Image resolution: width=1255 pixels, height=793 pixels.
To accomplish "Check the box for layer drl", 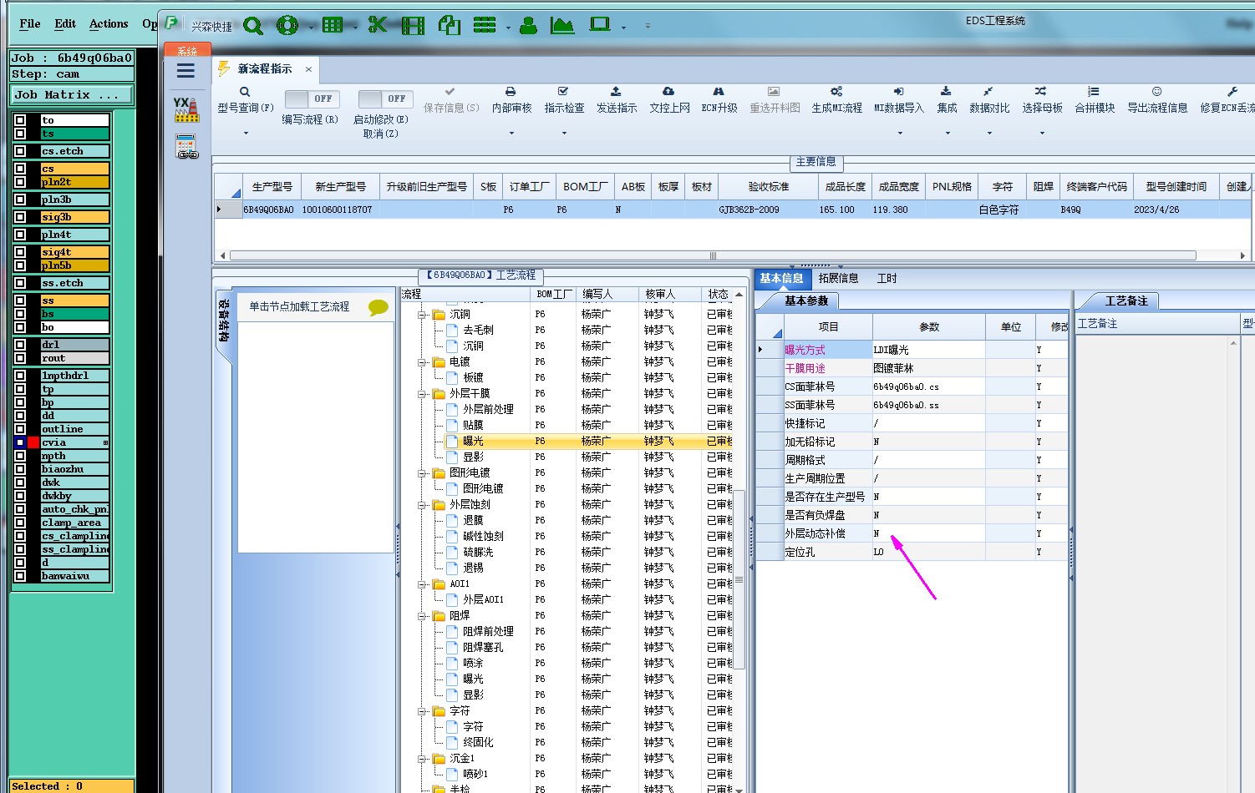I will point(20,345).
